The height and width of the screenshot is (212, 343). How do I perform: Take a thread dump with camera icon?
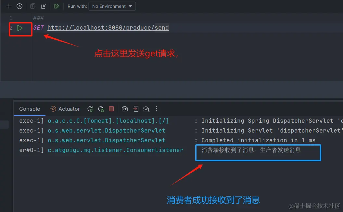[125, 109]
